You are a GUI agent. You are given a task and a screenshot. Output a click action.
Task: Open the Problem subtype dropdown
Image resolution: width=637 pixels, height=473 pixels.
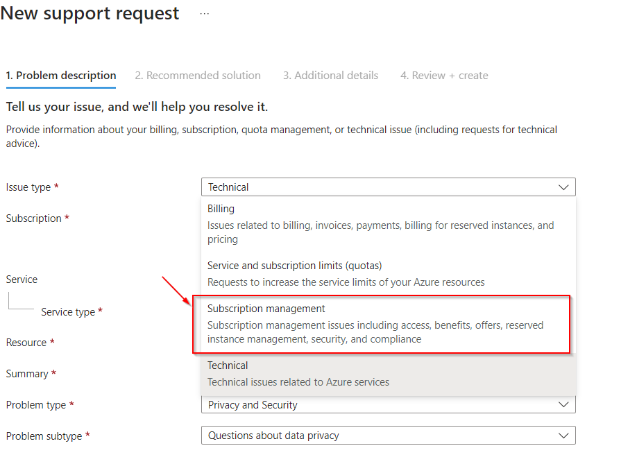pos(389,435)
